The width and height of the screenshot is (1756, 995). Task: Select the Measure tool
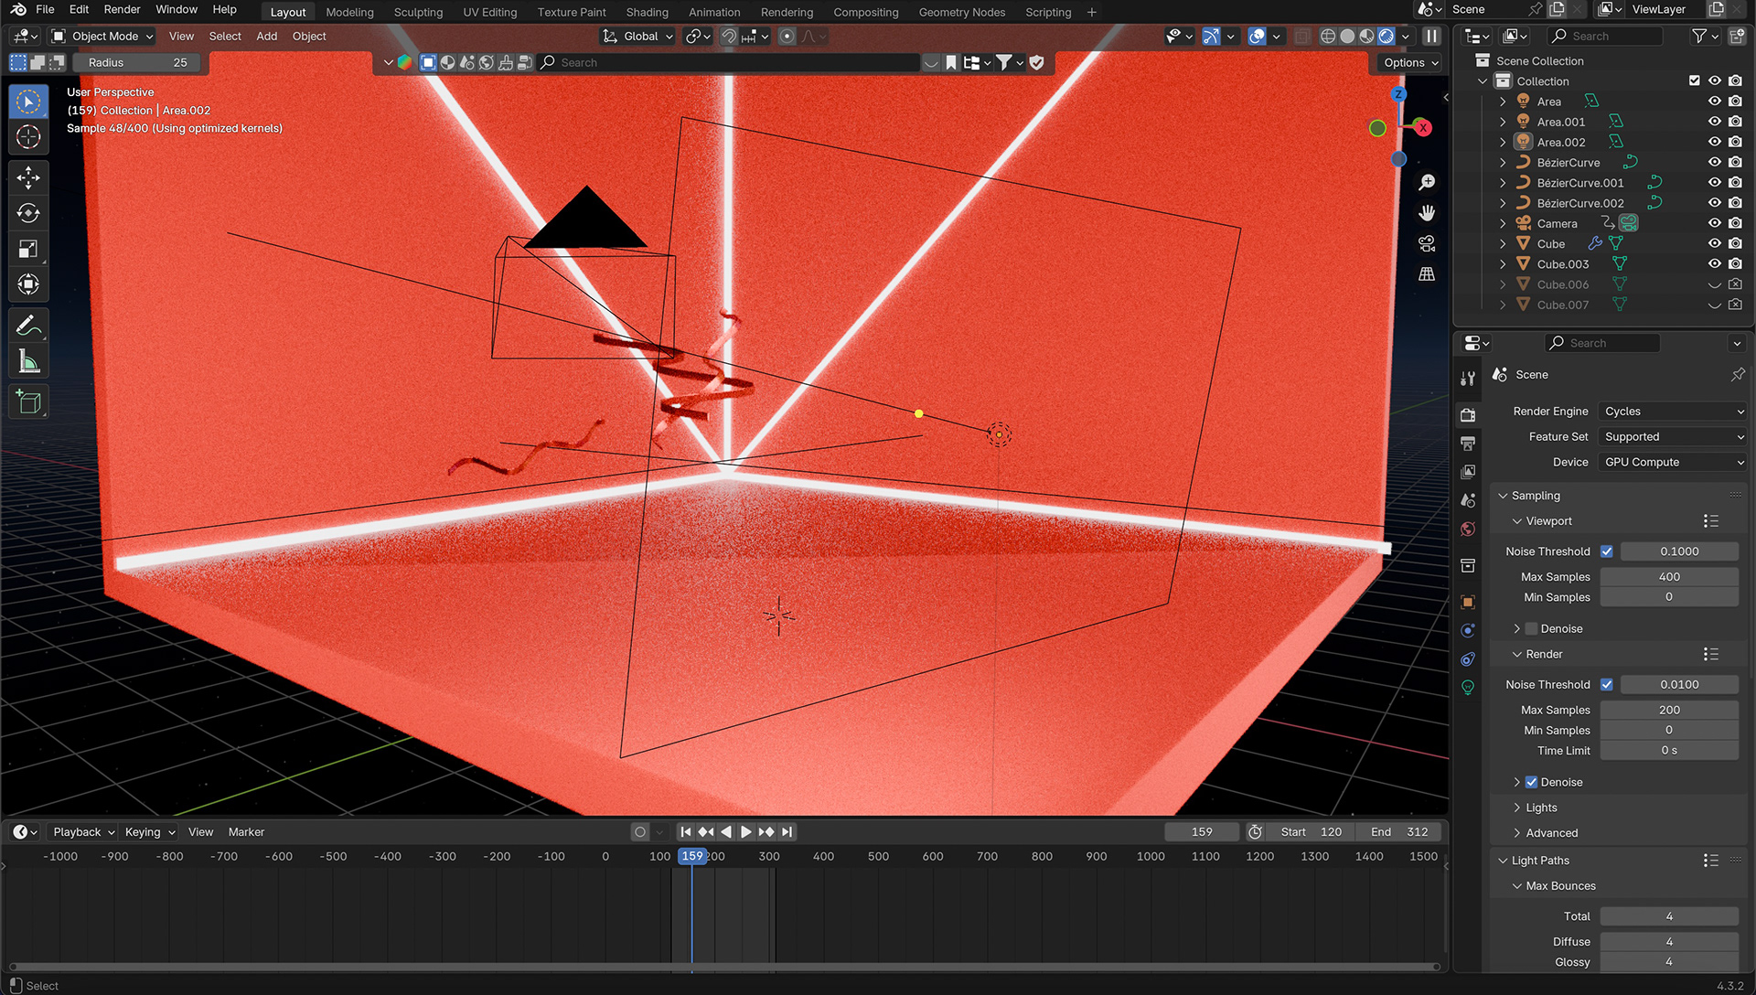28,362
